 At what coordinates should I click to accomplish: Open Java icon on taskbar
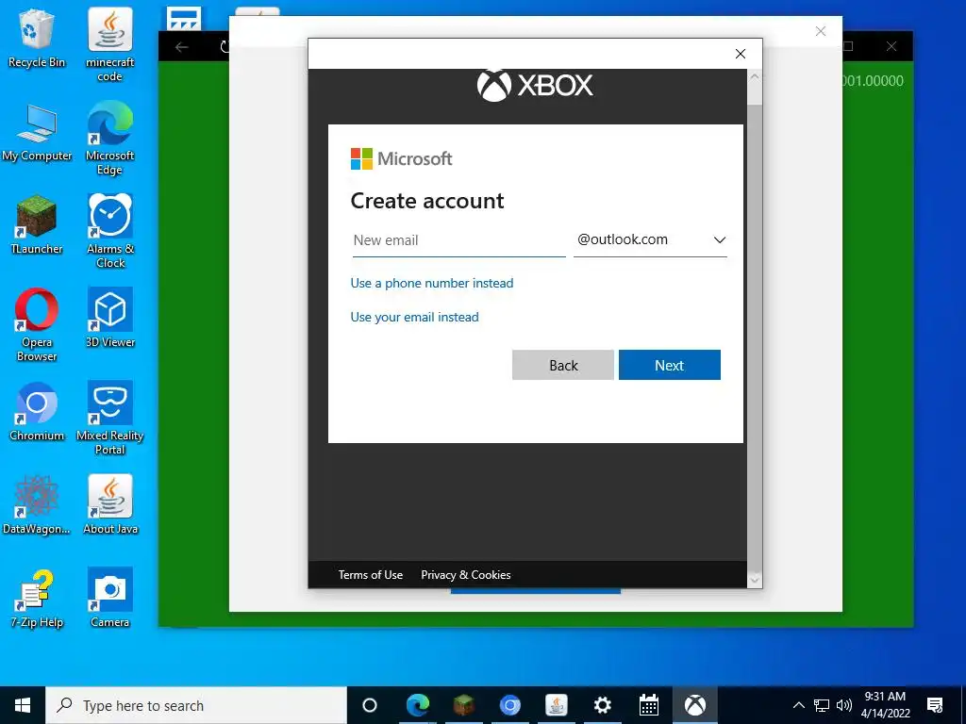coord(556,705)
